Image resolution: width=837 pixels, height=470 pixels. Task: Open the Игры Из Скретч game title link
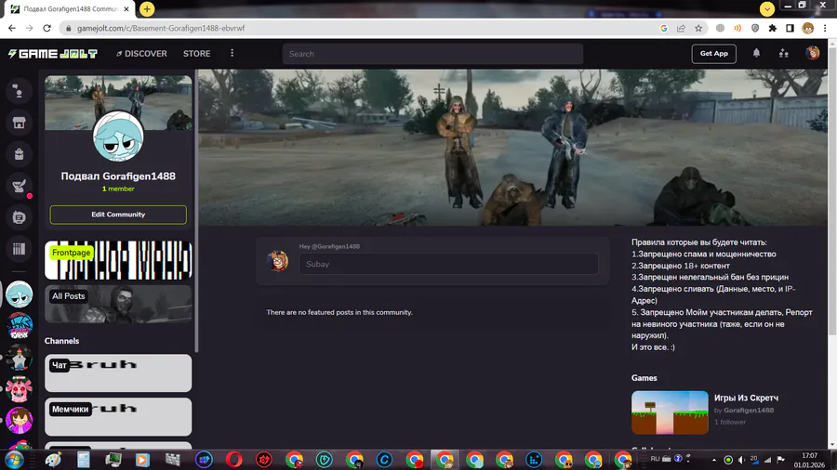tap(746, 398)
